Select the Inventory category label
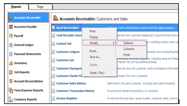This screenshot has width=187, height=106. point(20,63)
